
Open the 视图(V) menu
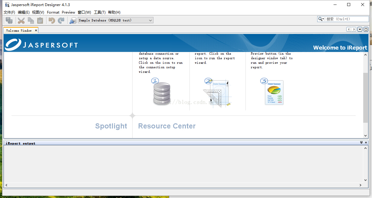(x=38, y=12)
